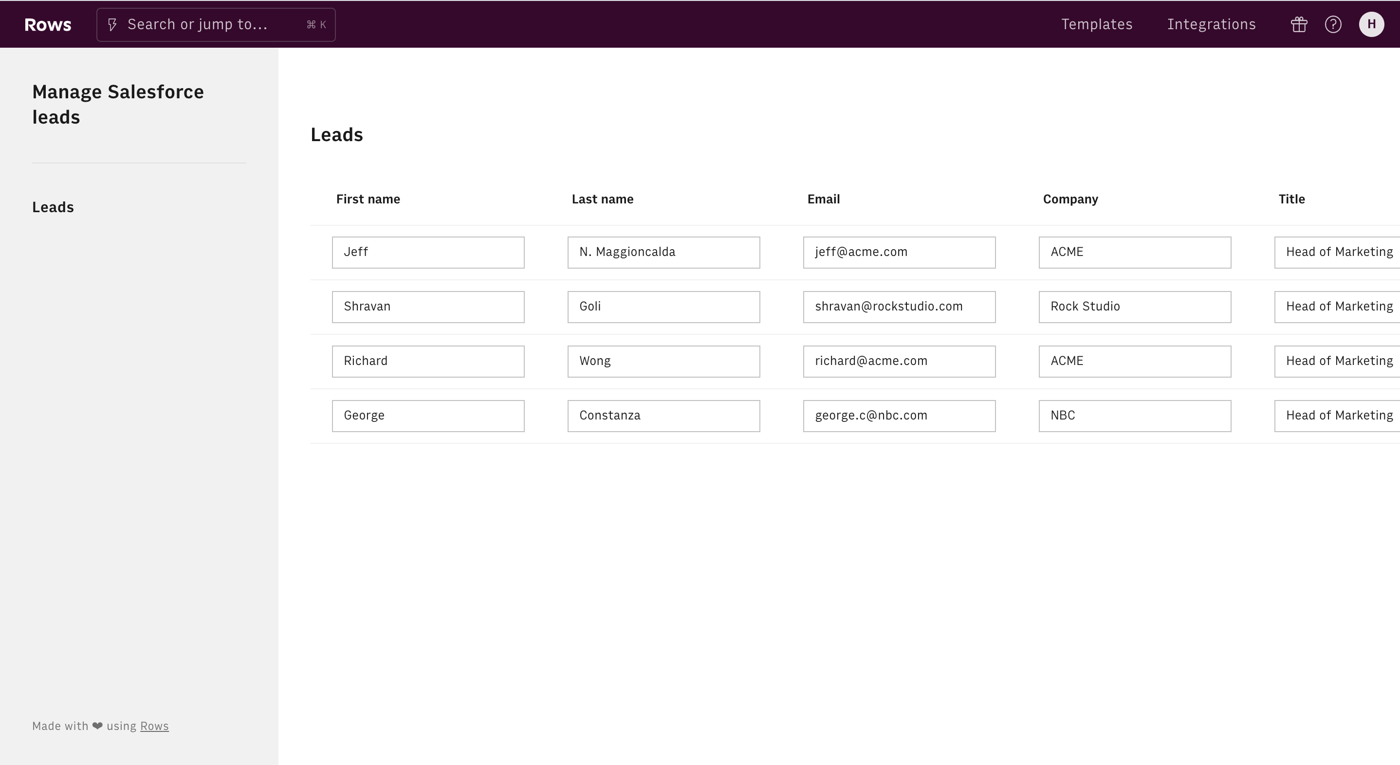Screen dimensions: 1400x765
Task: Click the Title column header
Action: 1291,199
